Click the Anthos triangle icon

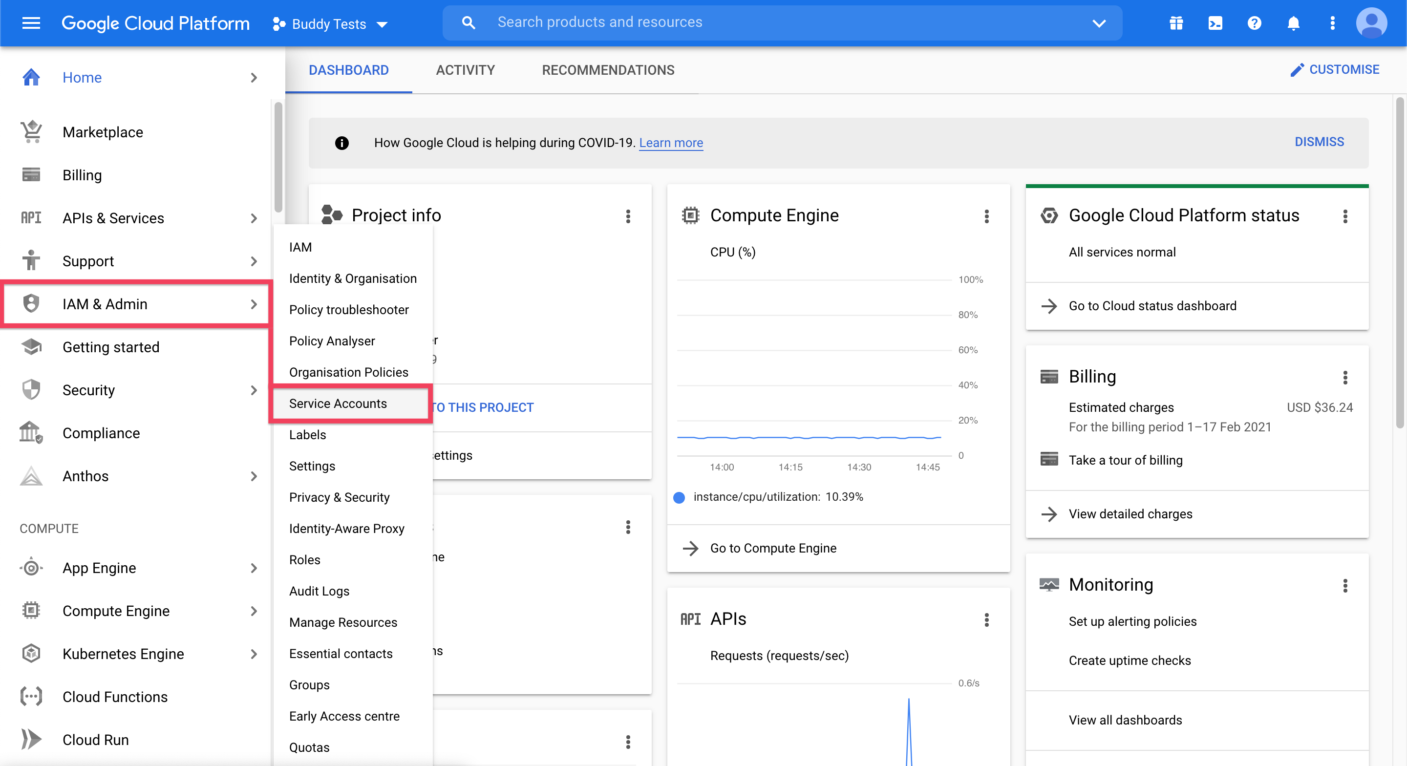pyautogui.click(x=31, y=476)
